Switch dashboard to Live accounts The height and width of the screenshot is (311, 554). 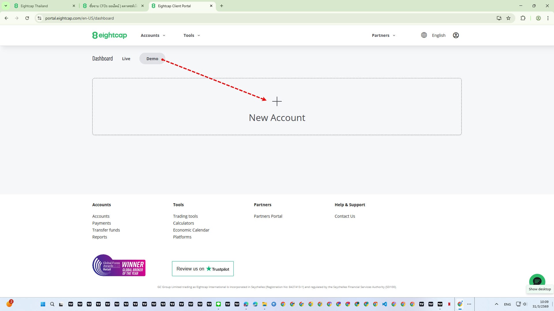click(126, 59)
